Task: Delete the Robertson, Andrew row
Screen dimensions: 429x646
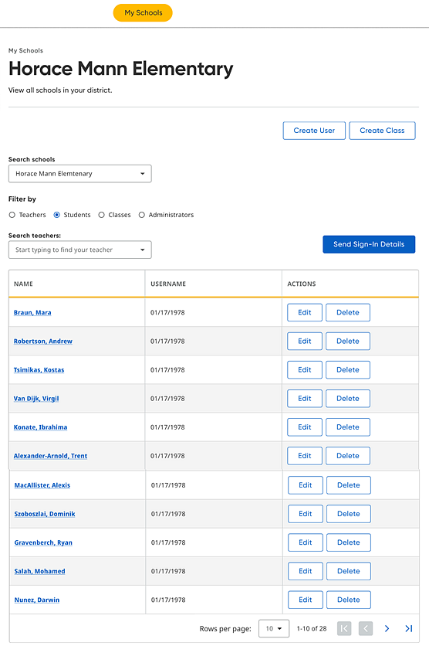Action: [348, 341]
